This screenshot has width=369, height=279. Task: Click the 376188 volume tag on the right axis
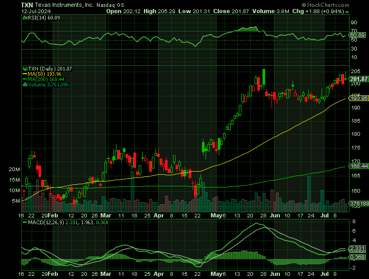click(360, 203)
